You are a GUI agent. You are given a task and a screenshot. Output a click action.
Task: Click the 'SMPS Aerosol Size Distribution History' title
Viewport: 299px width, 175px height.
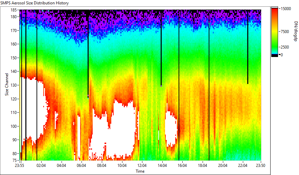[34, 3]
